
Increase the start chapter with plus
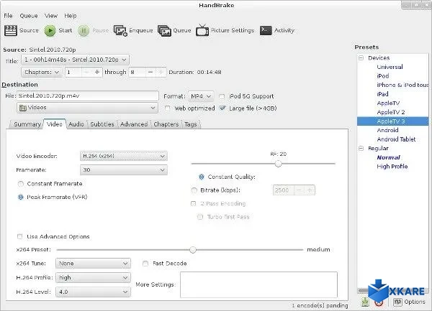coord(97,73)
